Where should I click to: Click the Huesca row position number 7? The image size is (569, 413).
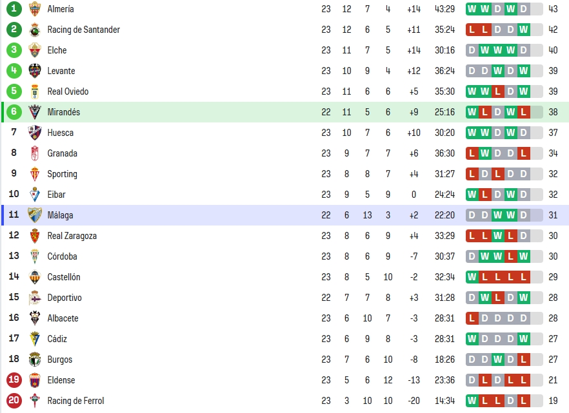tap(14, 132)
